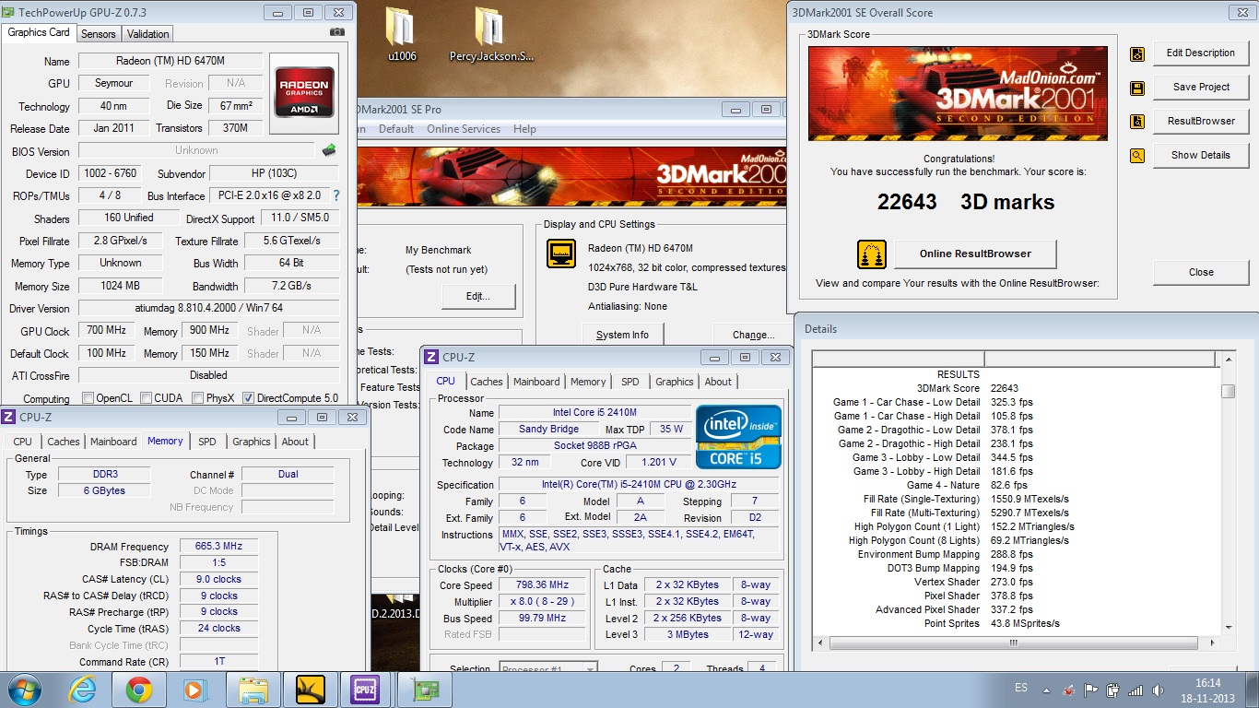Uncheck the DirectCompute 5.0 checkbox
The image size is (1259, 708).
tap(248, 398)
